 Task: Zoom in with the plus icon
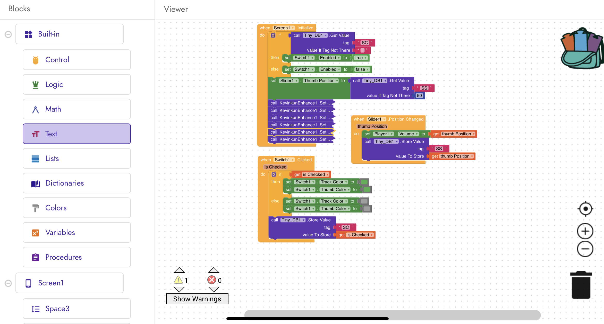tap(585, 231)
